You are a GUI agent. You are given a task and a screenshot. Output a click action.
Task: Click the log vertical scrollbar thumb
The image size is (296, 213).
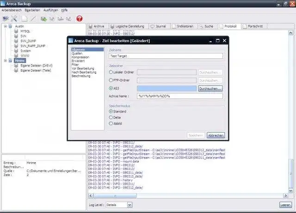(291, 173)
